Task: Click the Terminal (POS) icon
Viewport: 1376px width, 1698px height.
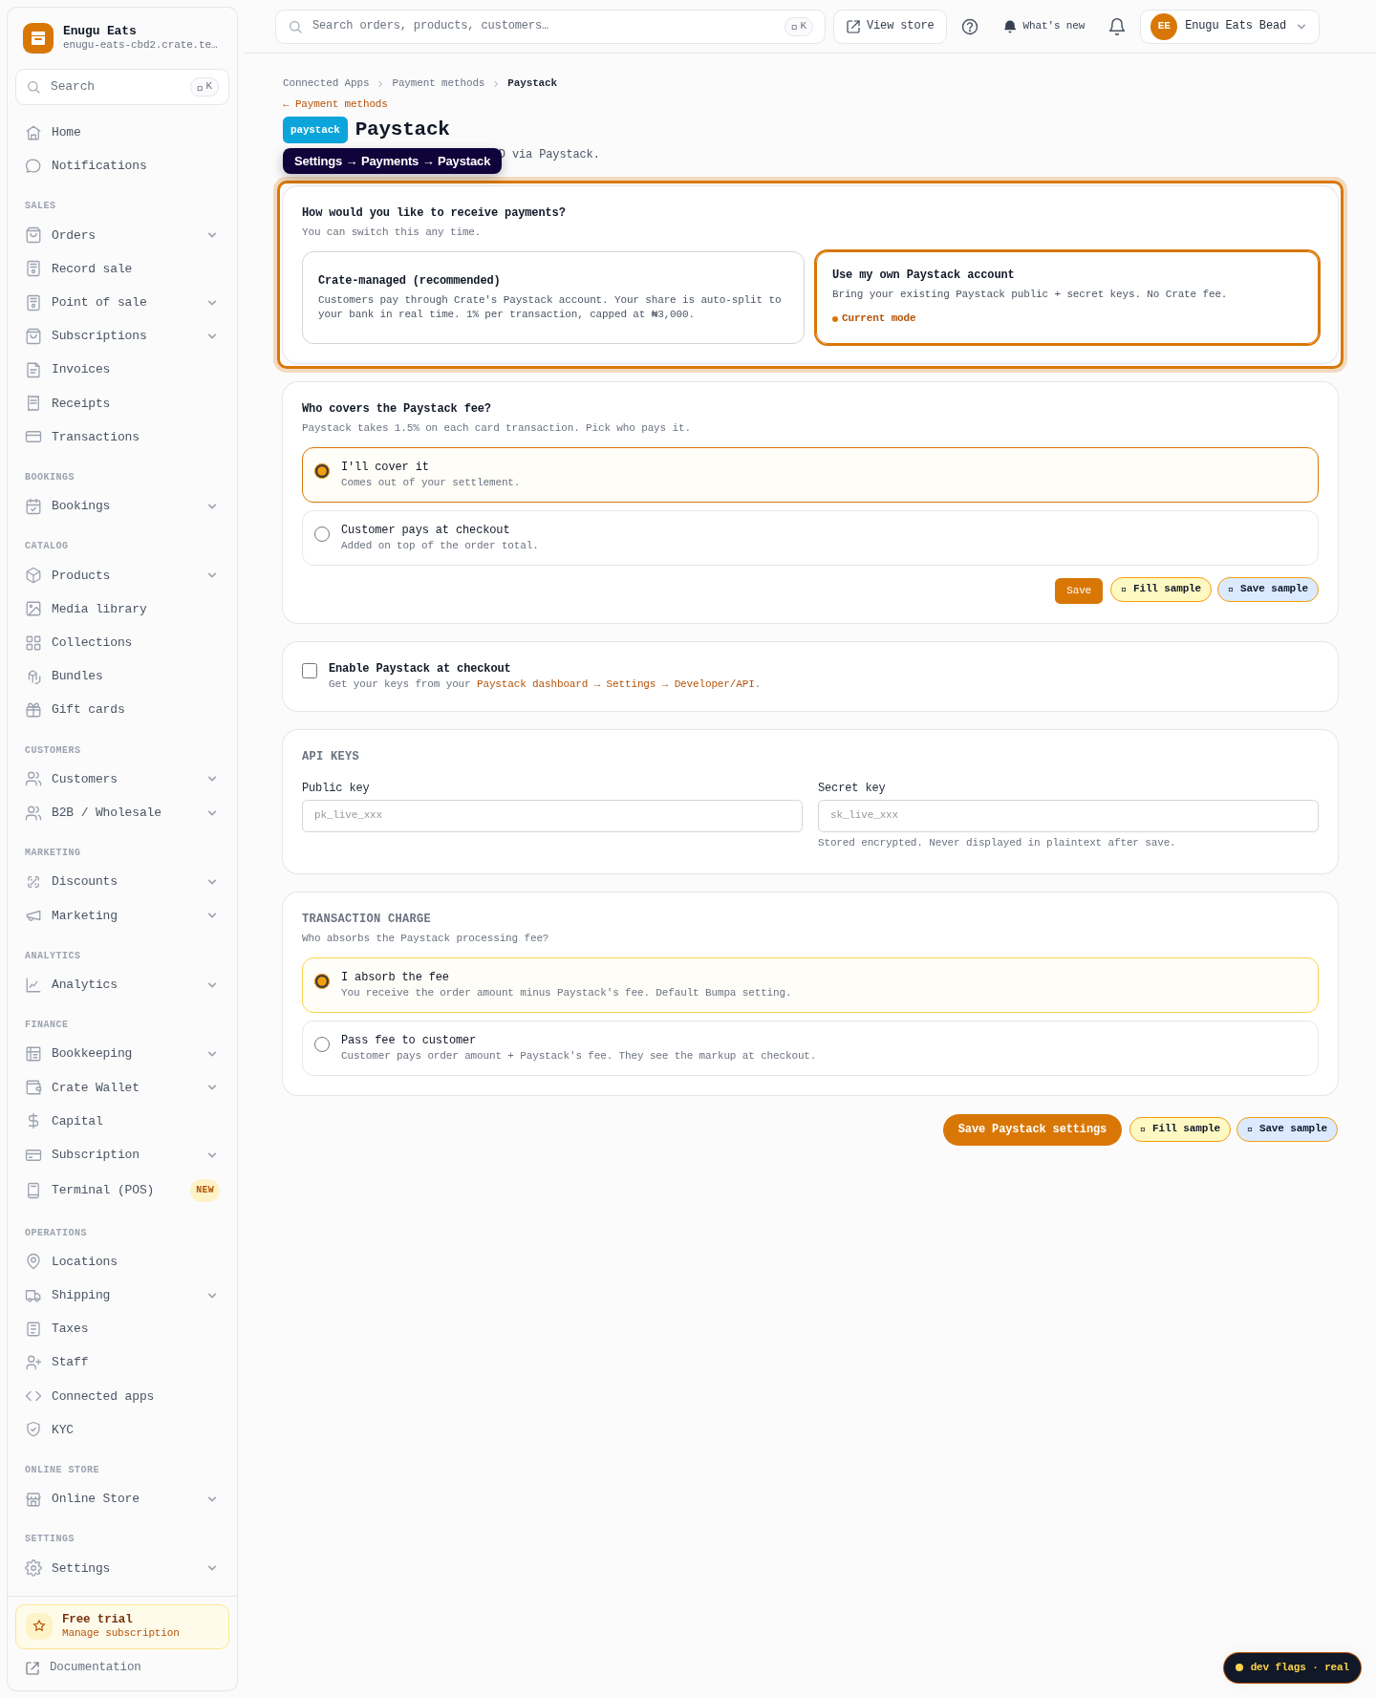Action: coord(33,1191)
